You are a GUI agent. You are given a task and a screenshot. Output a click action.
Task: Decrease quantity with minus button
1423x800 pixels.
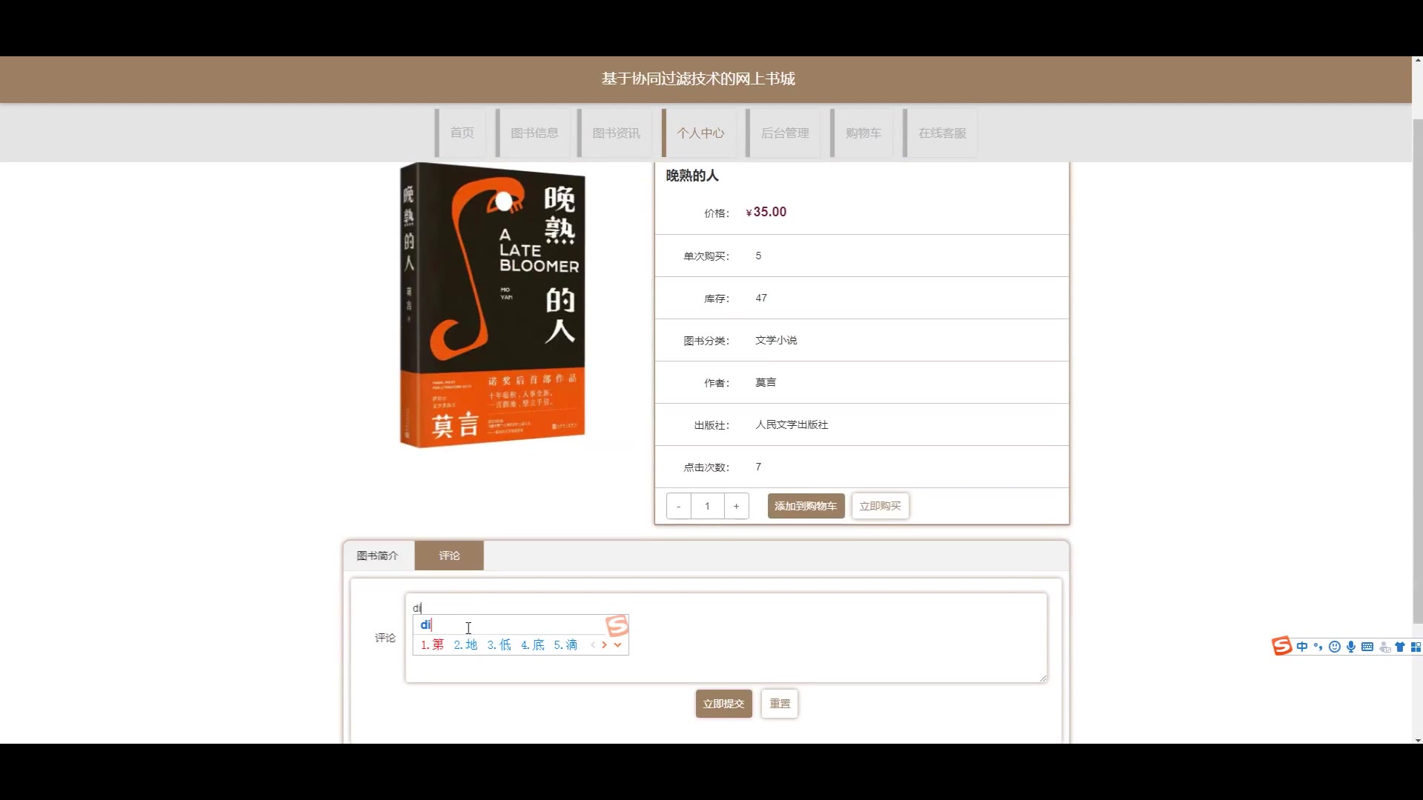click(678, 506)
